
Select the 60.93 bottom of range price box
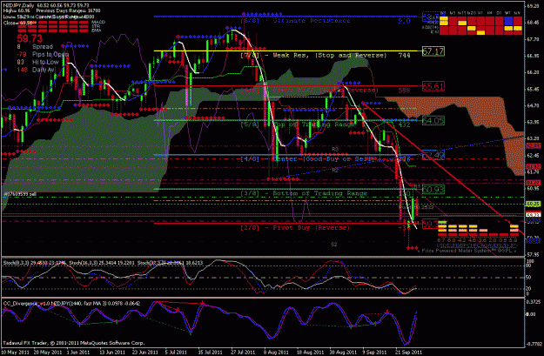(433, 190)
